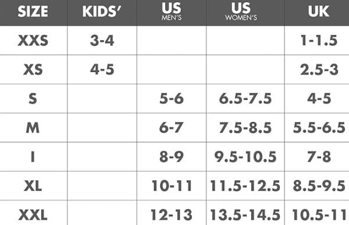Select the XXS size row label
The height and width of the screenshot is (225, 349).
(x=33, y=41)
